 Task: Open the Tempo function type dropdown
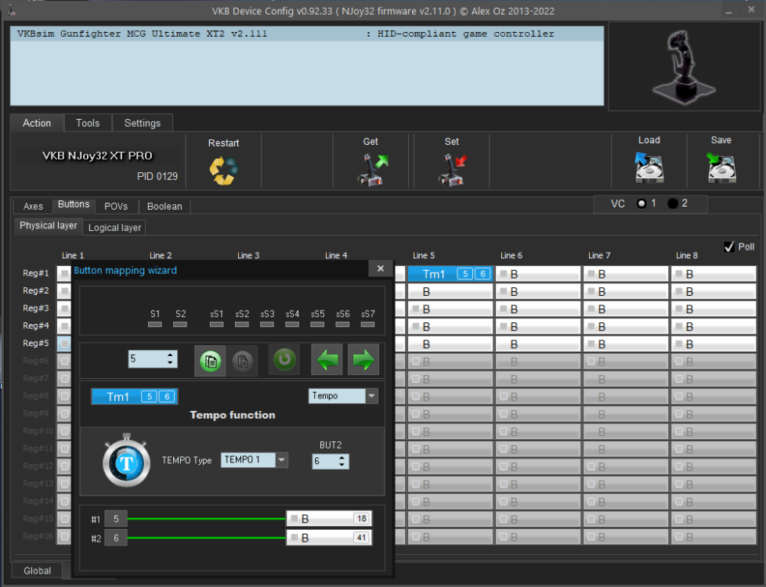click(x=371, y=396)
